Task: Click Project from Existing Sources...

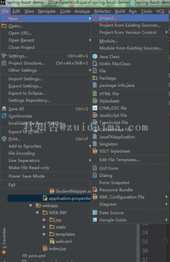Action: (130, 25)
